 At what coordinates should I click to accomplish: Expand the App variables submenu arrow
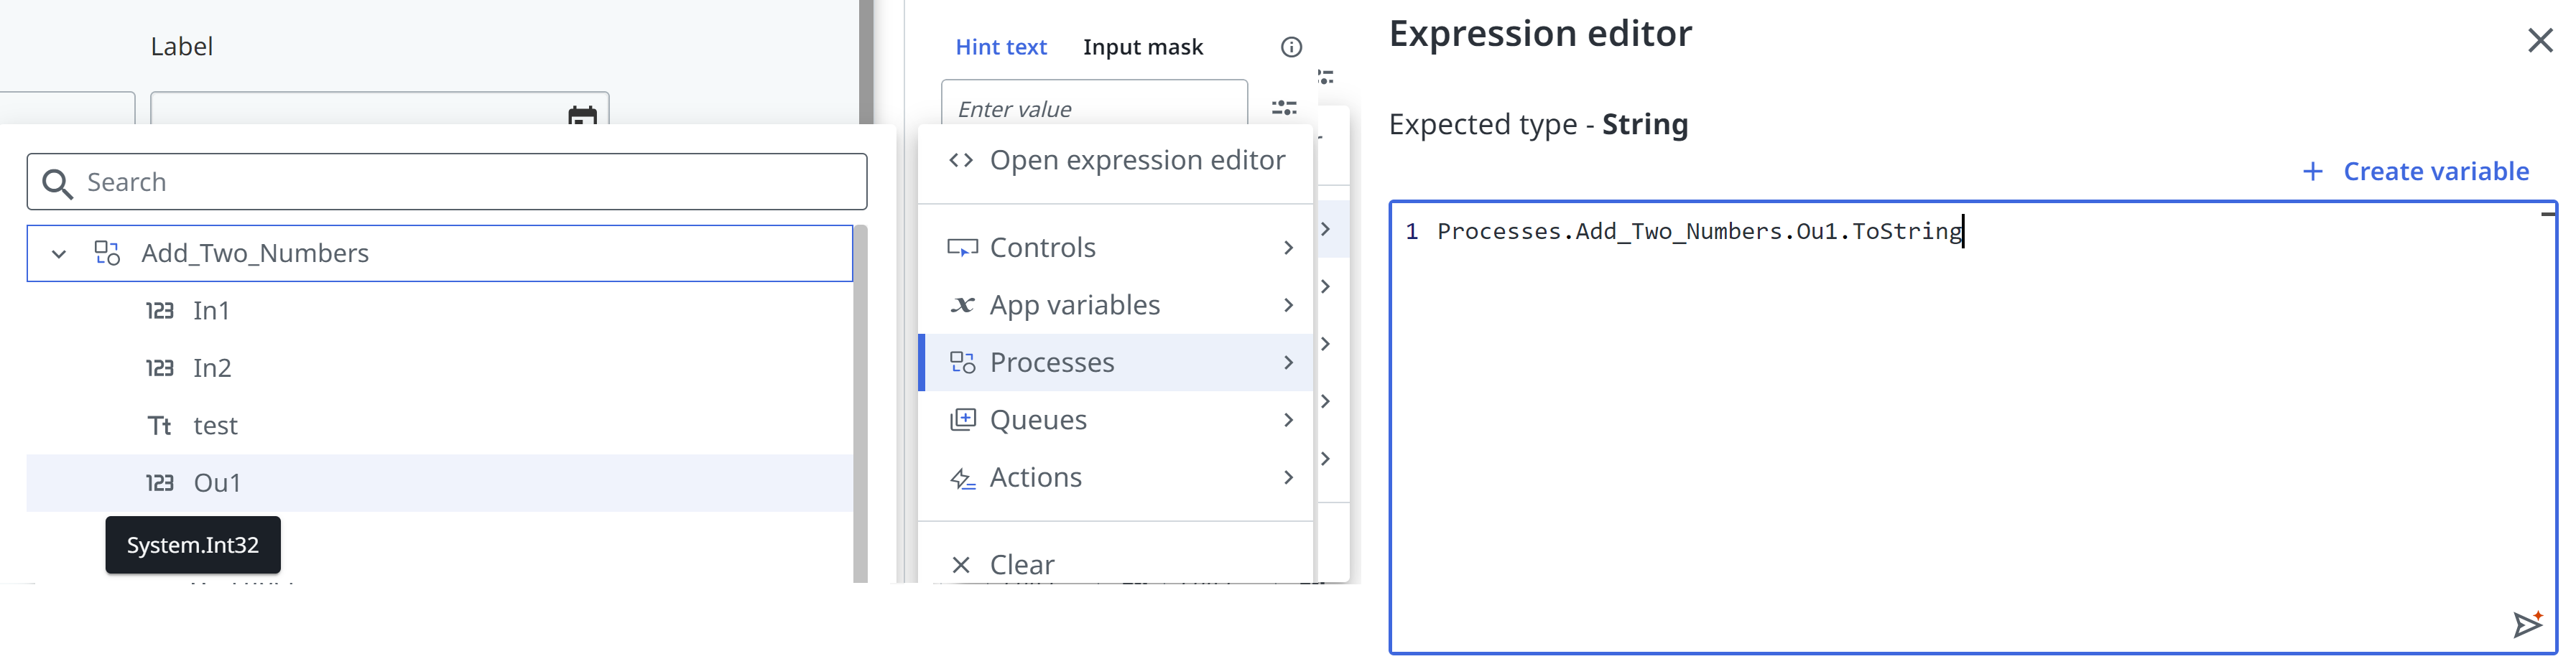pos(1288,305)
